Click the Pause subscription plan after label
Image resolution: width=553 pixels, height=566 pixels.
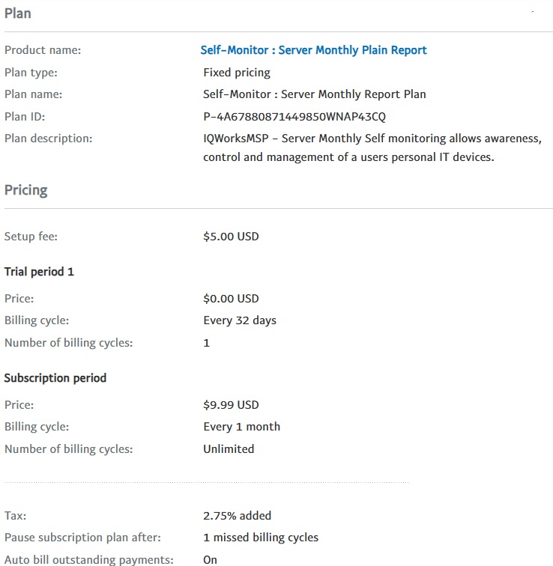pos(82,538)
